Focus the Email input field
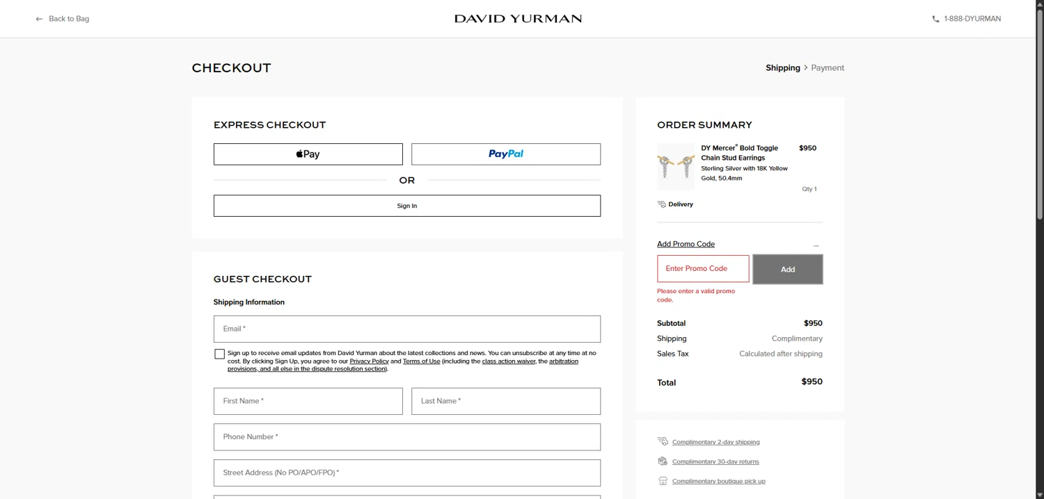The image size is (1044, 499). click(407, 329)
